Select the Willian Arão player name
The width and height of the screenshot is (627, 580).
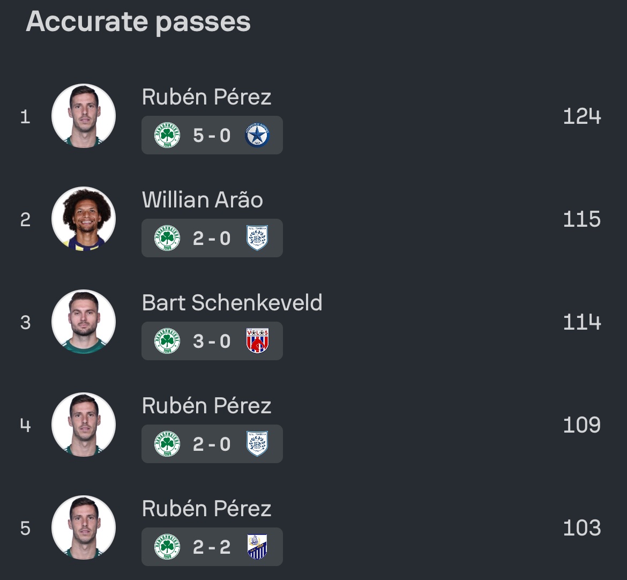click(x=203, y=200)
